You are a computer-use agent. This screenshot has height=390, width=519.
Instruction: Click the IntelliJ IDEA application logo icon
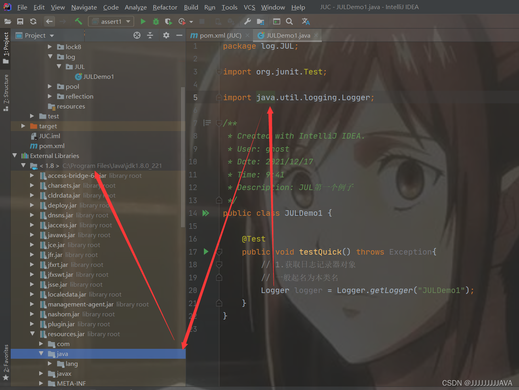[8, 7]
